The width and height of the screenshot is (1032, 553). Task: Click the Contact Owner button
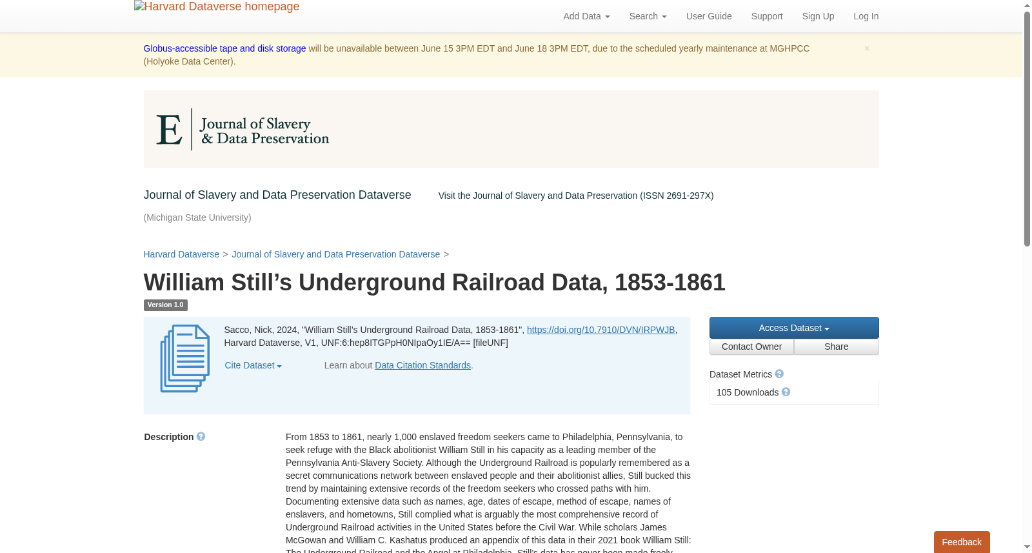(751, 347)
